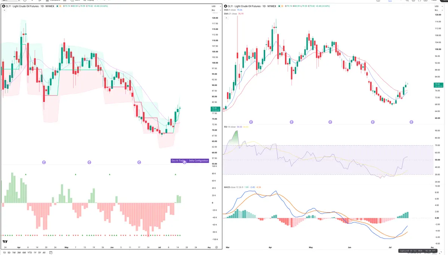Click right chart event marker in mid-May
Viewport: 448px width, 255px height.
tap(330, 122)
